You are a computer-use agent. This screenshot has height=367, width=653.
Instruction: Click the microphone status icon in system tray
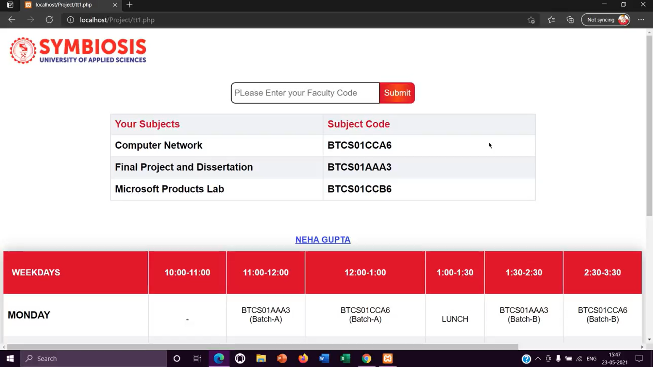coord(558,358)
